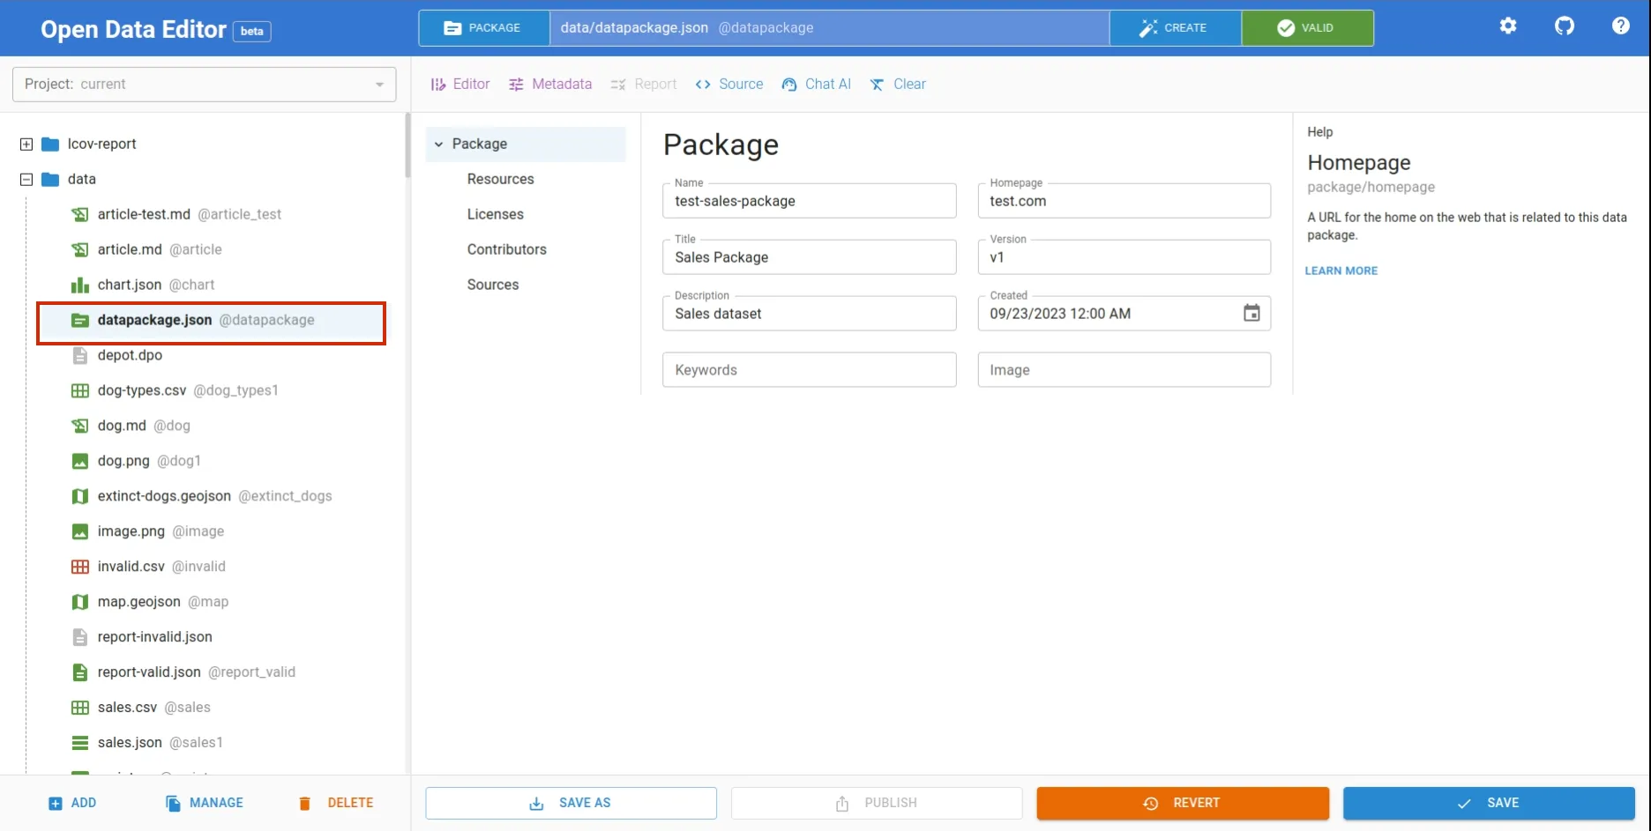
Task: Click the invalid.csv red table icon
Action: point(80,567)
